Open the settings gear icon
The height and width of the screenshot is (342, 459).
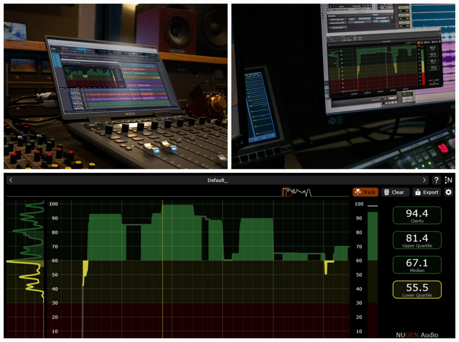pyautogui.click(x=449, y=192)
